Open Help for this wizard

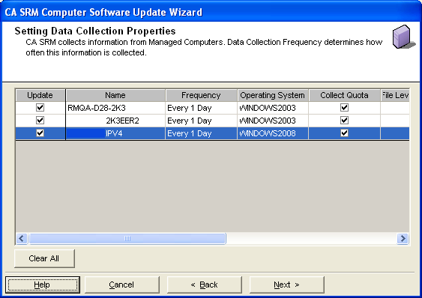tap(43, 285)
